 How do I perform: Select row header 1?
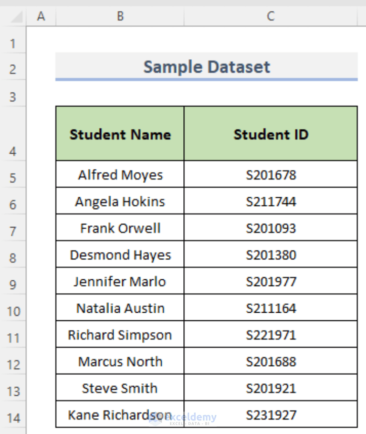tap(14, 43)
